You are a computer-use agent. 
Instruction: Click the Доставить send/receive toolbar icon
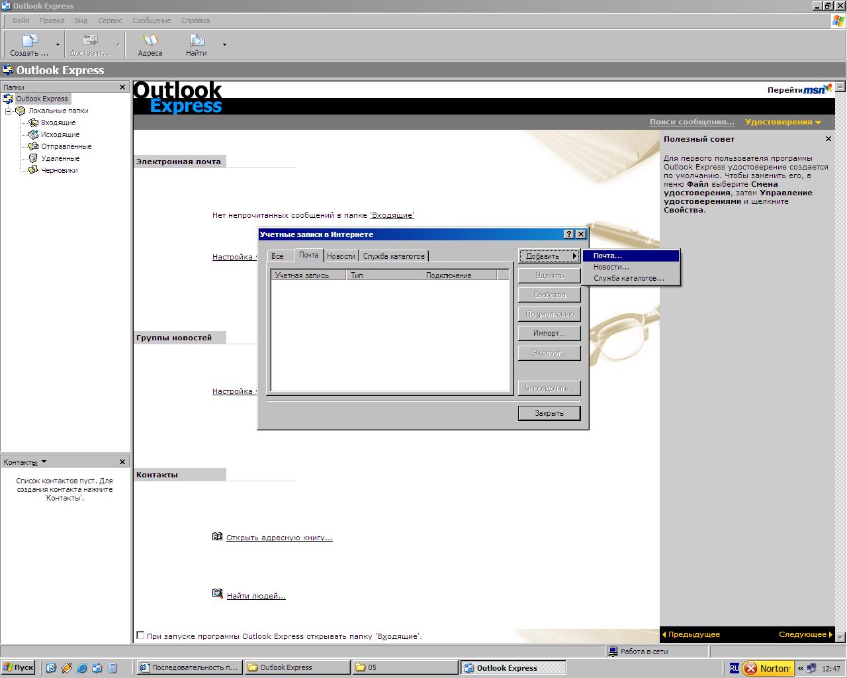tap(90, 40)
